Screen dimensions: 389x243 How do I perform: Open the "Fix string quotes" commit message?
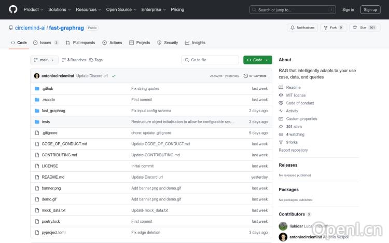tap(145, 88)
